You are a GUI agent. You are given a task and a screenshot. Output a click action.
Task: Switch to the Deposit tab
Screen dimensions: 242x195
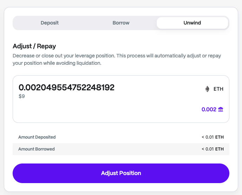point(49,23)
